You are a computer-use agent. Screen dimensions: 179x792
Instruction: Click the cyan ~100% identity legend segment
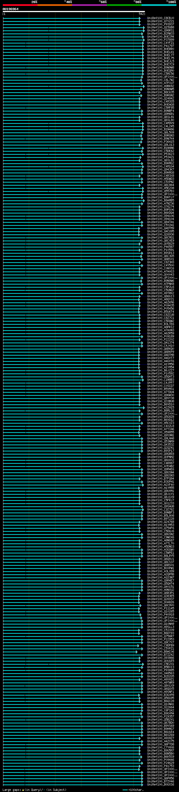[x=159, y=5]
